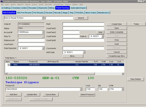Click the Create New button
This screenshot has width=146, height=107.
[x=117, y=24]
